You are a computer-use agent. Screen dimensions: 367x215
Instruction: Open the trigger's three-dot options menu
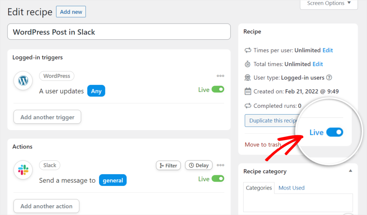tap(220, 76)
